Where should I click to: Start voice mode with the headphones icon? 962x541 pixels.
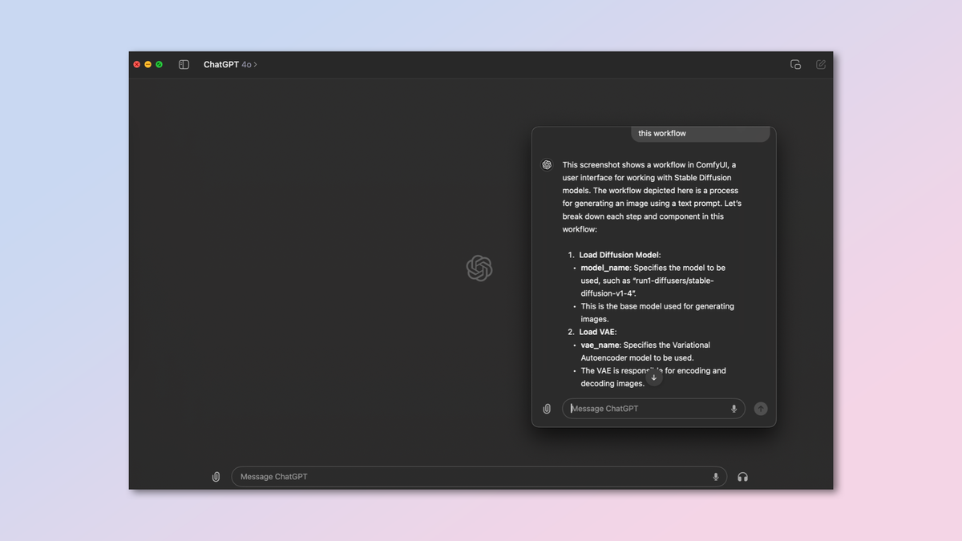pyautogui.click(x=742, y=476)
